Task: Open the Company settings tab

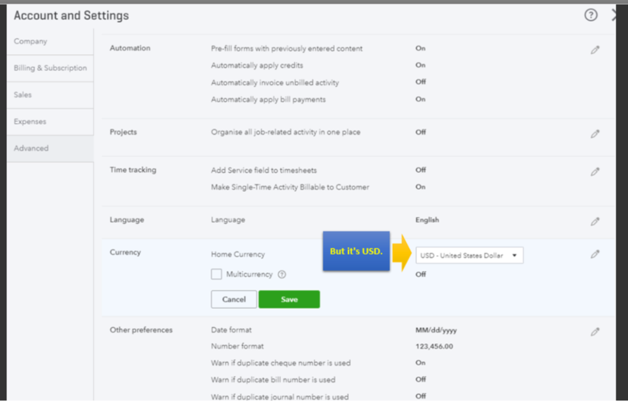Action: (x=31, y=41)
